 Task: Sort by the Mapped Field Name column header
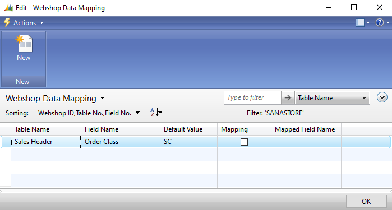click(x=306, y=129)
